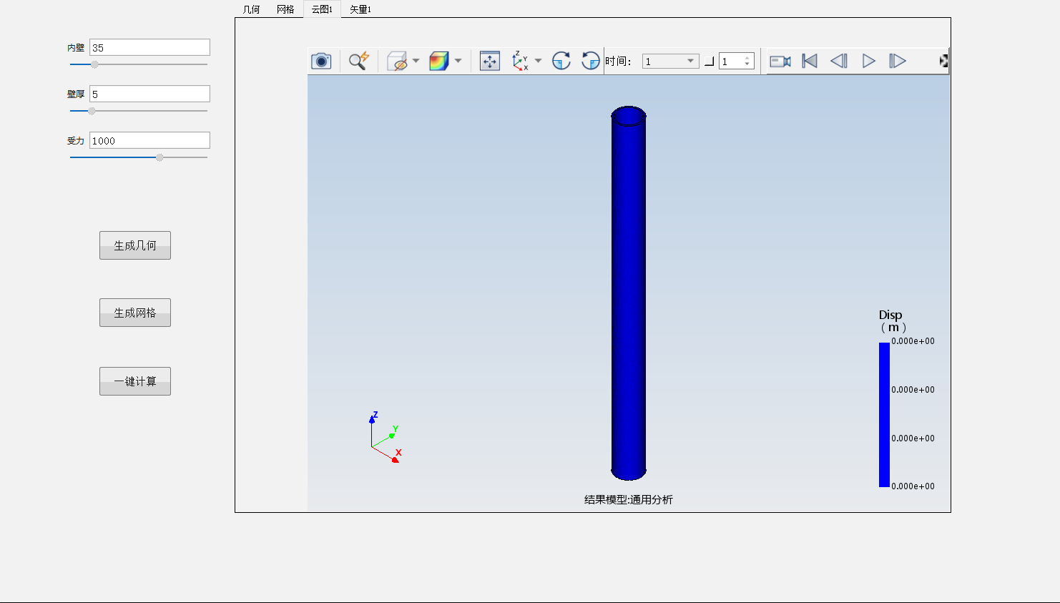Jump to the first frame
Viewport: 1060px width, 603px height.
tap(810, 61)
